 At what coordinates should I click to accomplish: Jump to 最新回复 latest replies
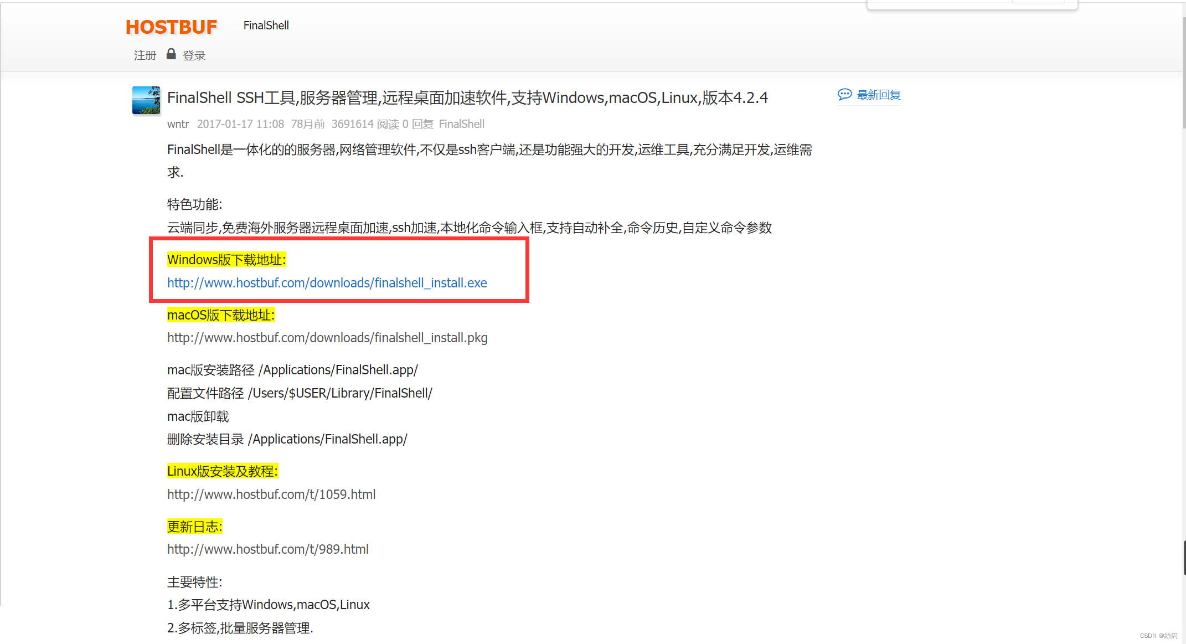pyautogui.click(x=879, y=95)
